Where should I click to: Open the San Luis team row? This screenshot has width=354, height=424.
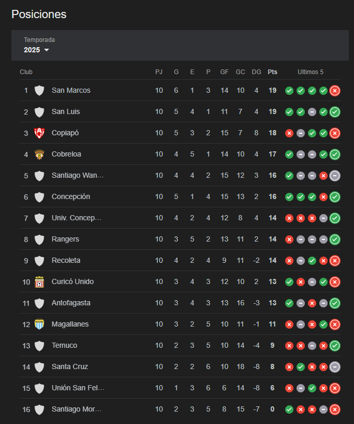tap(180, 111)
